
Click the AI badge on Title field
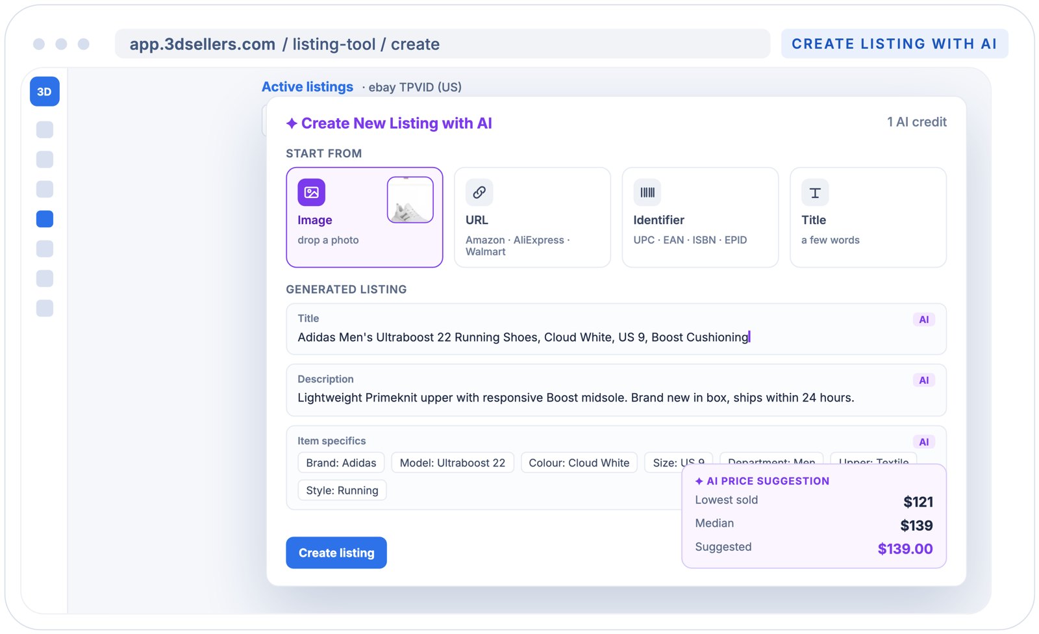[x=923, y=320]
